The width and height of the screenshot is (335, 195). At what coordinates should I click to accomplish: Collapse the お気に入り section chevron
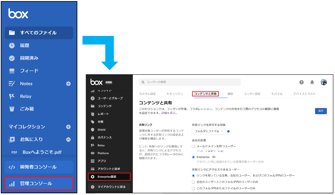coord(68,139)
